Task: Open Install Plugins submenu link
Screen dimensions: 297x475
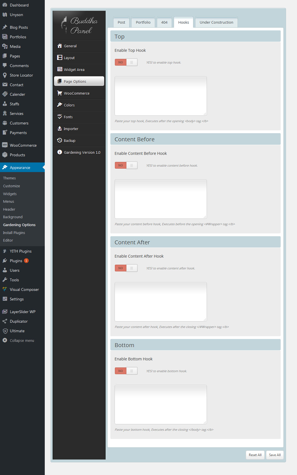Action: pos(14,233)
